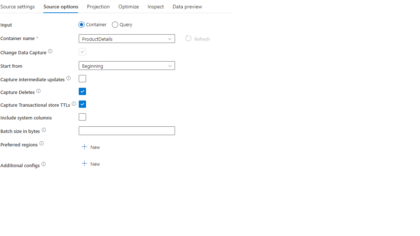Click the Additional configs info icon
This screenshot has height=236, width=420.
click(43, 164)
